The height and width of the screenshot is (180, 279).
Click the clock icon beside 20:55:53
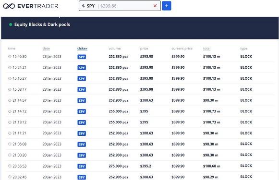click(10, 166)
